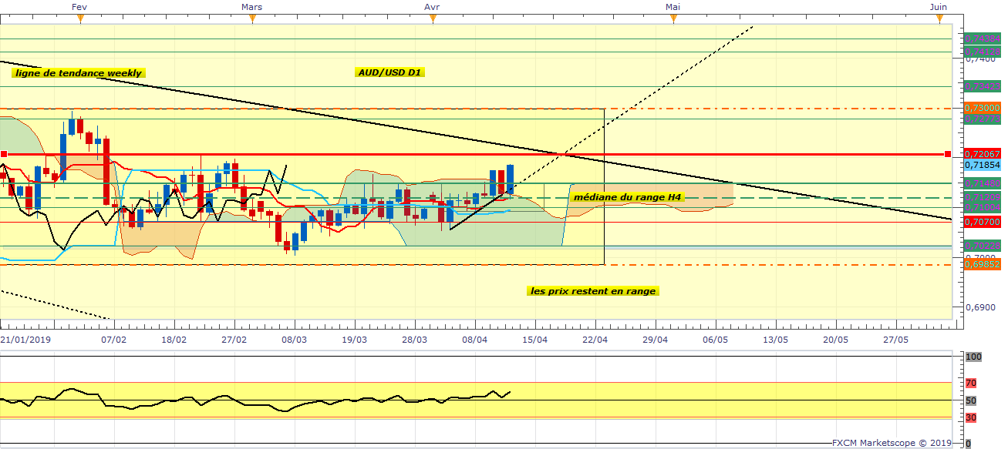The width and height of the screenshot is (1008, 449).
Task: Select the 'les prix restent en range' label
Action: pos(593,291)
